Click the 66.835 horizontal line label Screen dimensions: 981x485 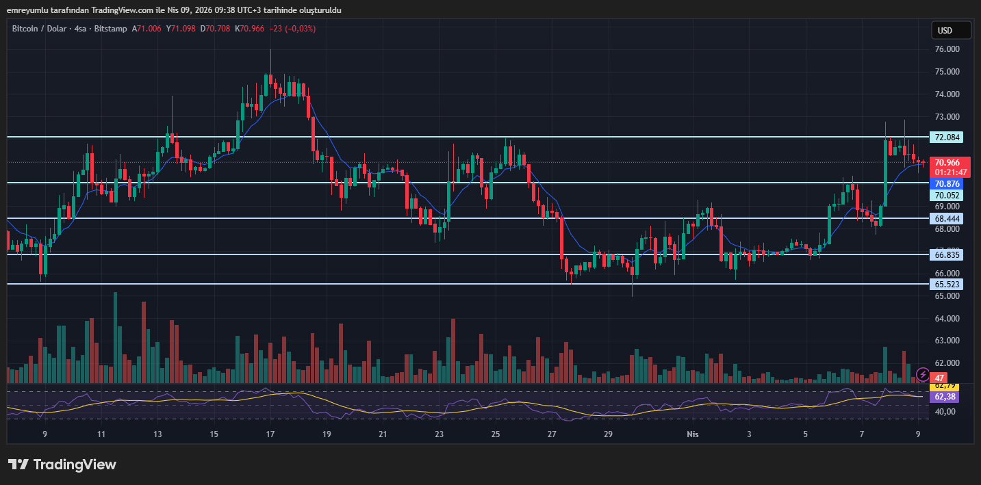click(x=947, y=254)
